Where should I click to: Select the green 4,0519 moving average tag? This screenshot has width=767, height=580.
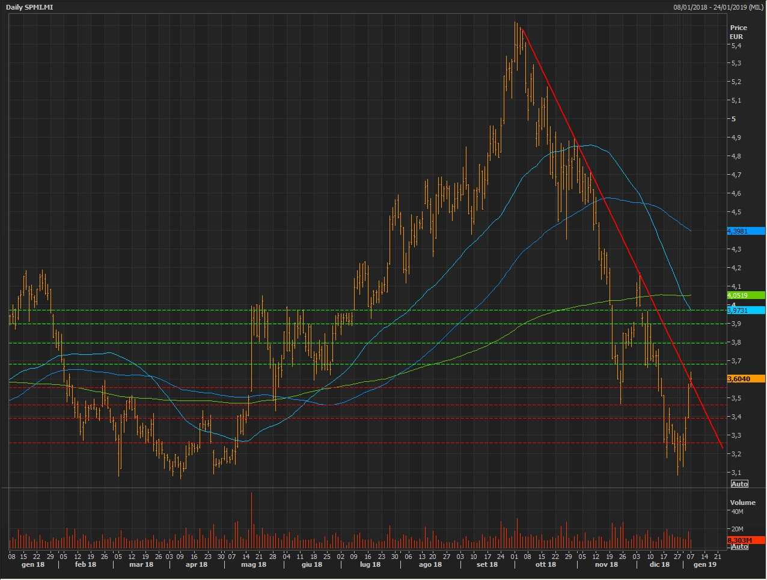point(745,295)
